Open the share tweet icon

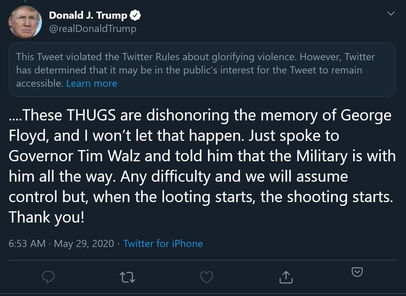(286, 277)
